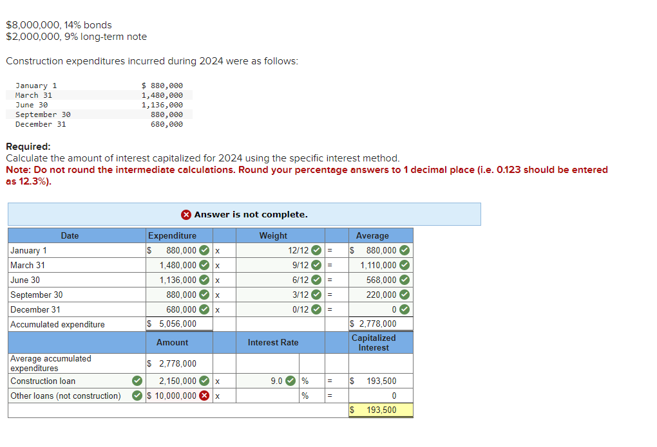Click green checkmark beside 568,000 average
Image resolution: width=657 pixels, height=447 pixels.
point(405,280)
